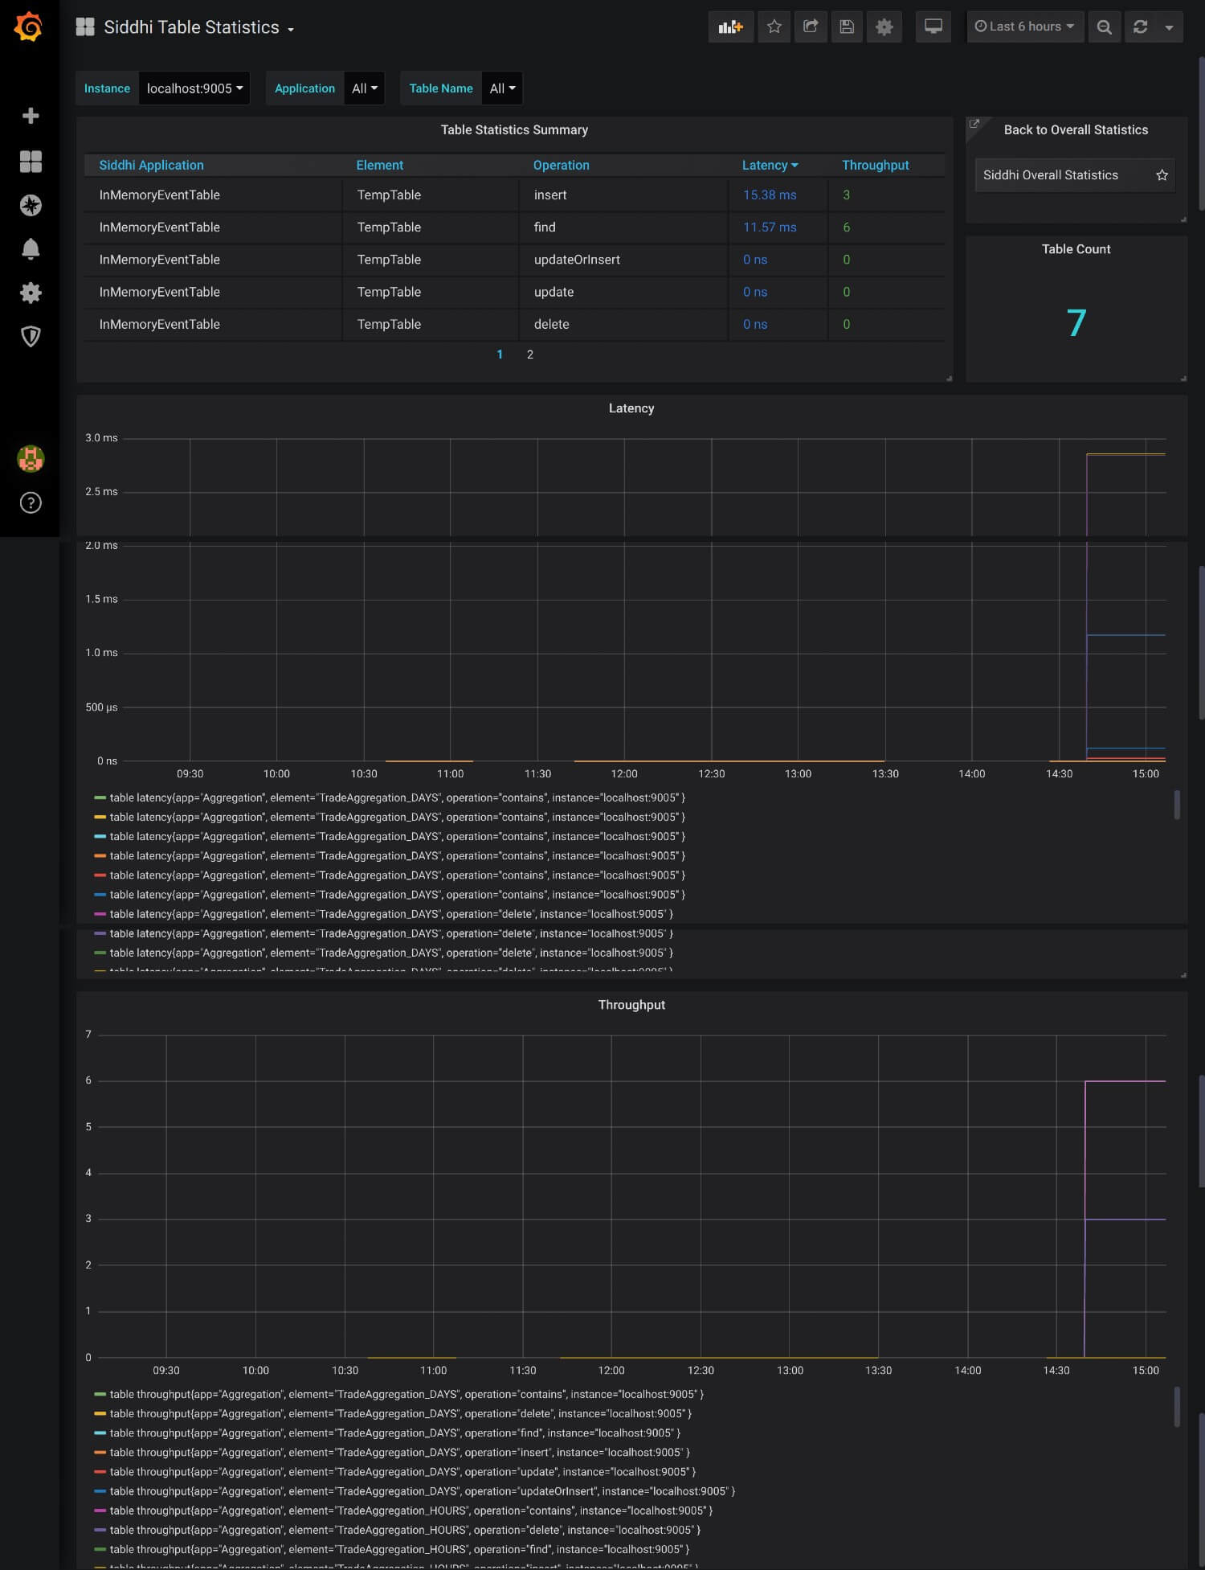Open the Grafana home logo
Image resolution: width=1205 pixels, height=1570 pixels.
[x=29, y=27]
